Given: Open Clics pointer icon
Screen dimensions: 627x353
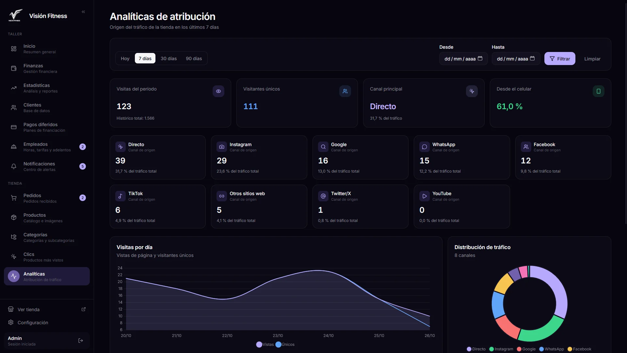Looking at the screenshot, I should point(14,257).
